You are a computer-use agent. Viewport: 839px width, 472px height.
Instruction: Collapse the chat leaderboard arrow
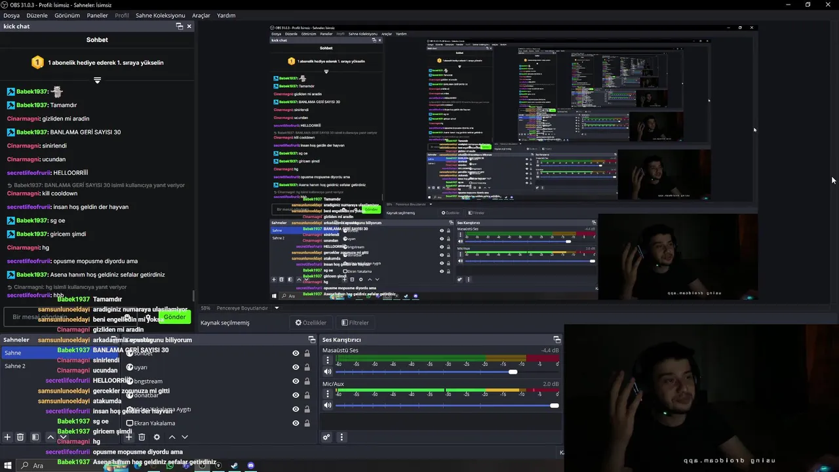(x=97, y=80)
